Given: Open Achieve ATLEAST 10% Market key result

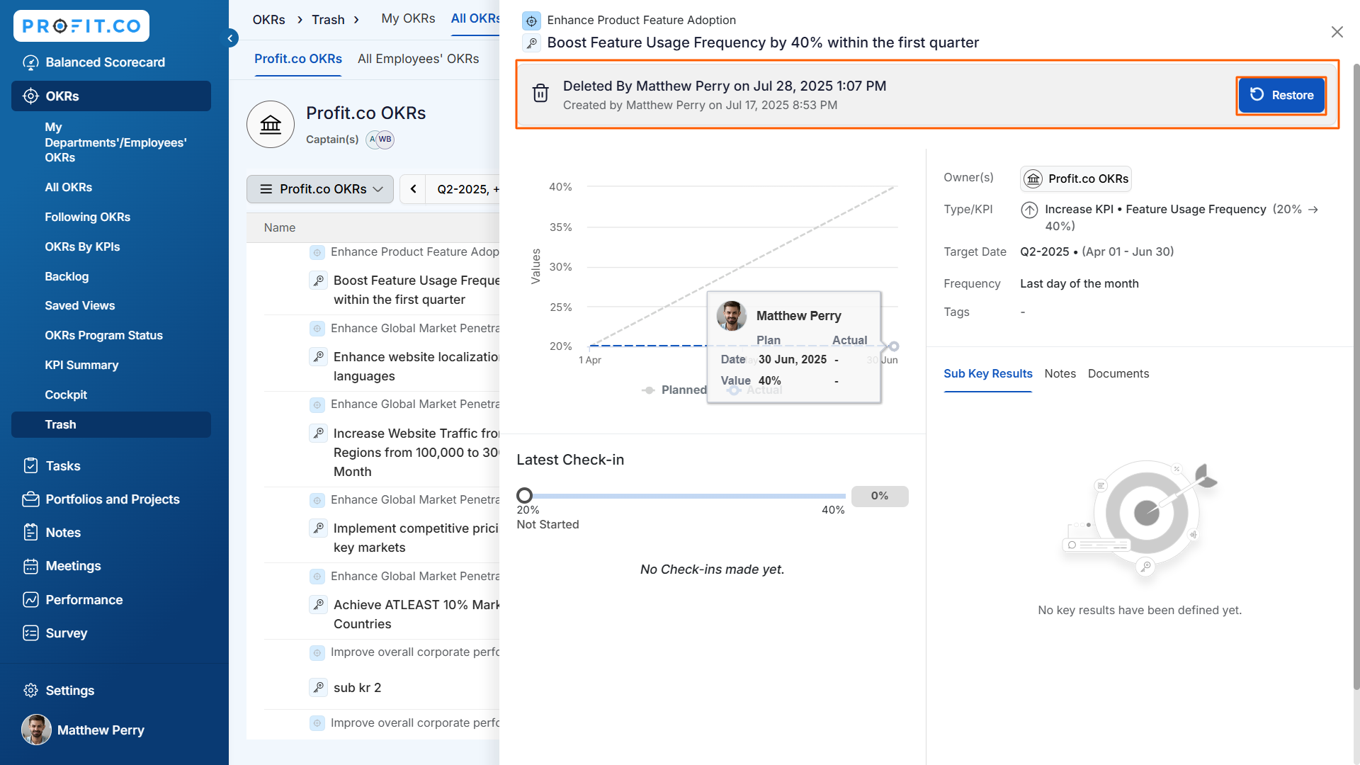Looking at the screenshot, I should point(416,614).
